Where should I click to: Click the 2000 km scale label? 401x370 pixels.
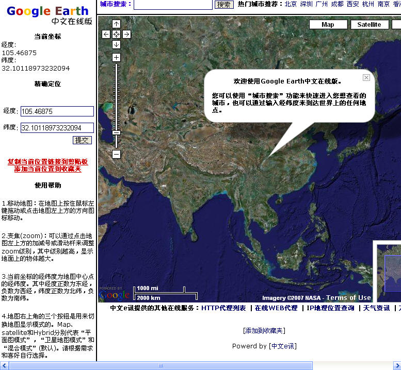click(149, 298)
